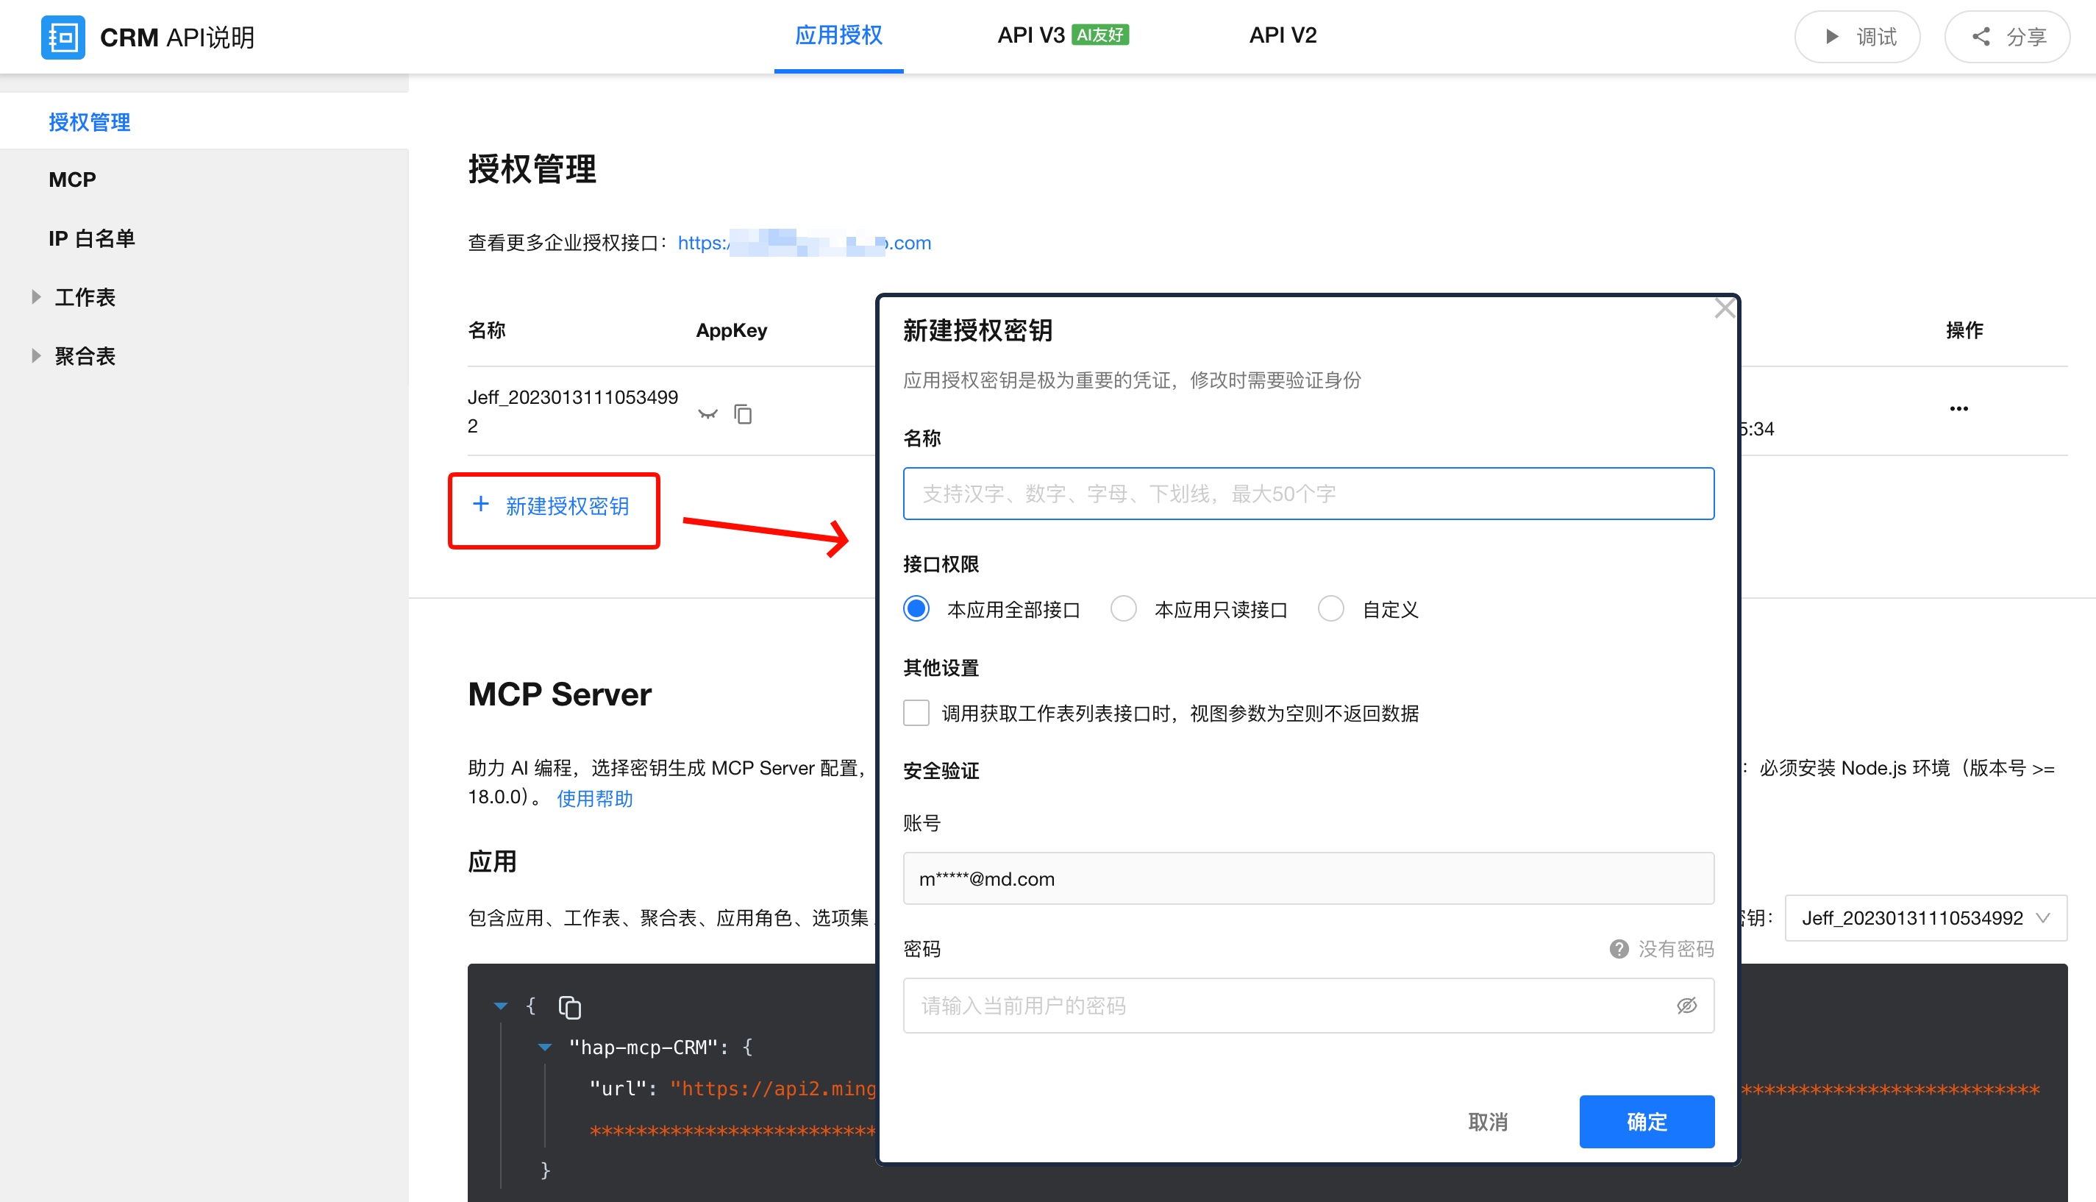Click the 分享 button

[2007, 36]
